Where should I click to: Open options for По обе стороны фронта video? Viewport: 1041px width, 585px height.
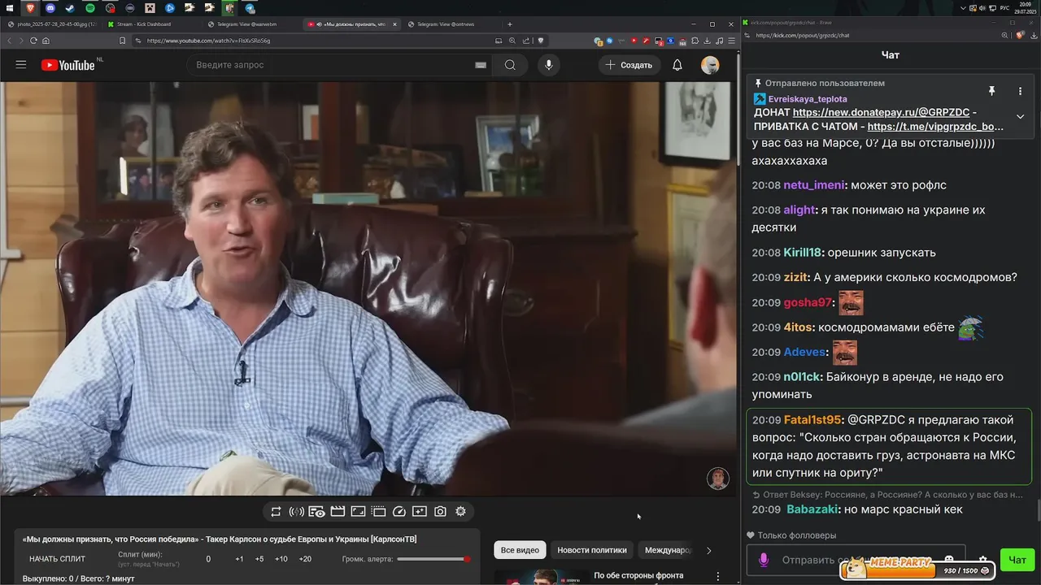(x=717, y=576)
